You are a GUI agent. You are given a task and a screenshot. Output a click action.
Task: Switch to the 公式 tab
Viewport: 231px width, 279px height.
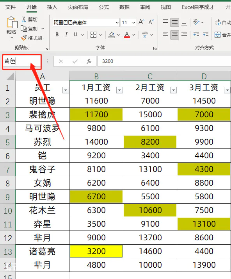103,7
